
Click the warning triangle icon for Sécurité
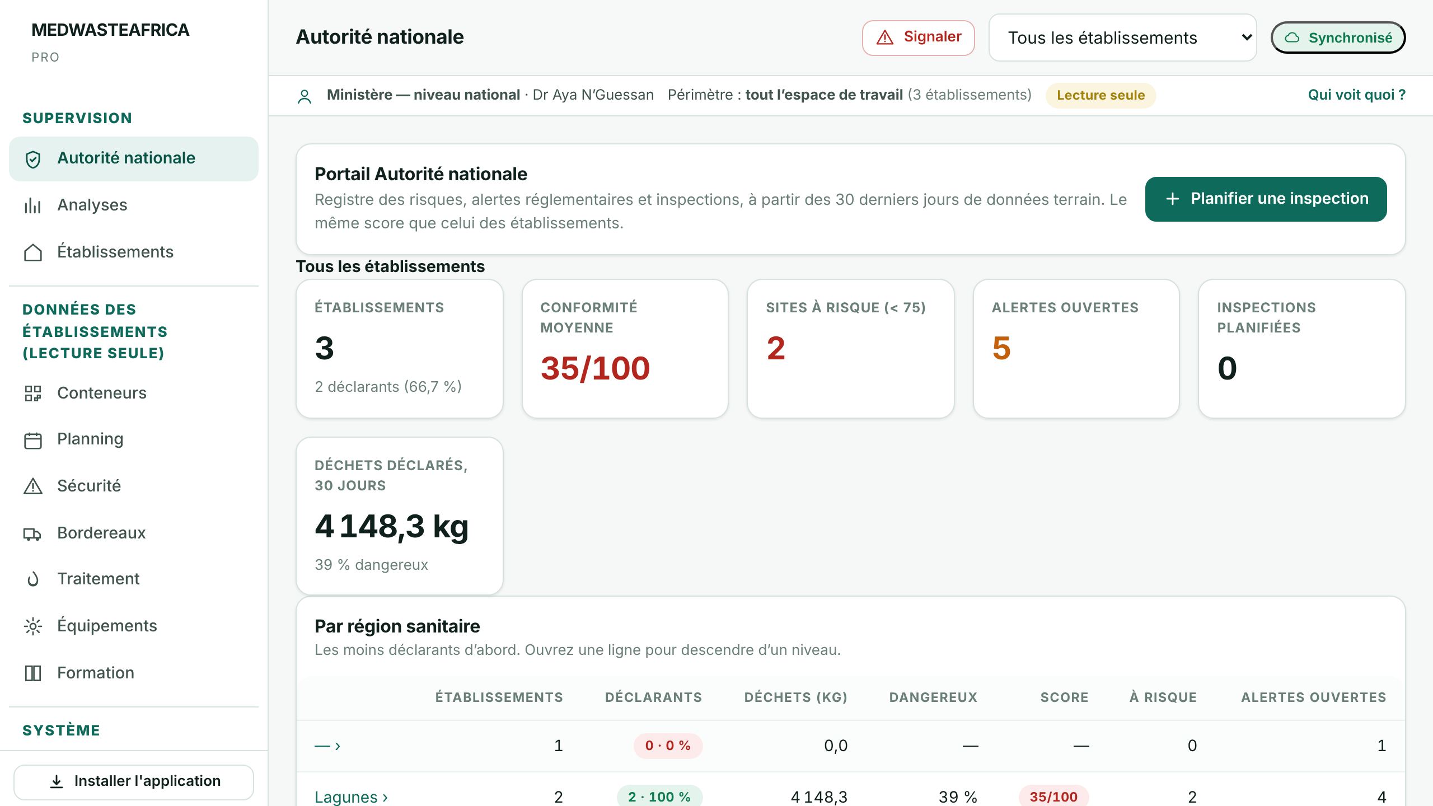click(33, 486)
